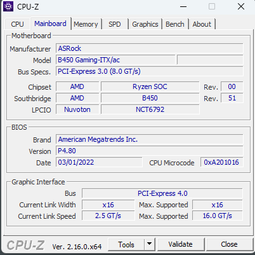
Task: Click the CPU Microcode 0xA201016 value
Action: point(221,162)
